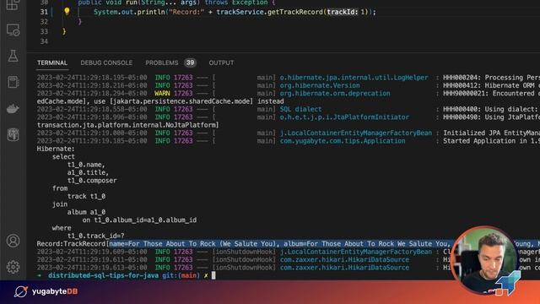540x304 pixels.
Task: Click the highlighted 'Record:TrackRecord' output line
Action: tap(289, 244)
